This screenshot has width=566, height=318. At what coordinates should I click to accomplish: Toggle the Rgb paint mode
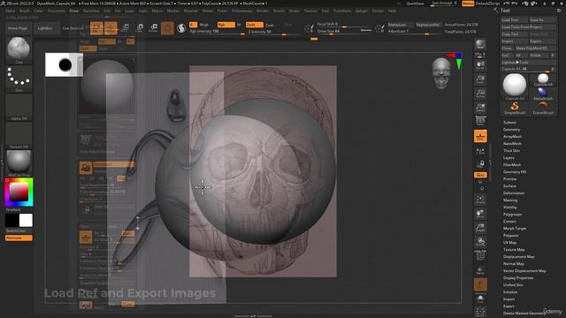(226, 25)
